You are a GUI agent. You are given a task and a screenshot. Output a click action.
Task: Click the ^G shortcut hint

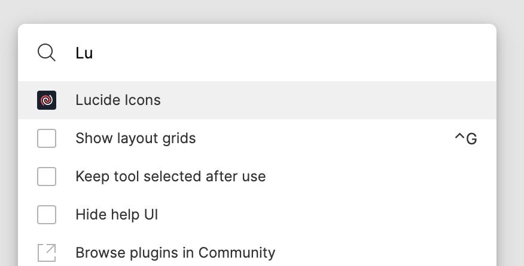tap(465, 139)
